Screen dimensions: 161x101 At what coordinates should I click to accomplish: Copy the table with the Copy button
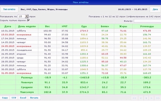tap(5, 98)
